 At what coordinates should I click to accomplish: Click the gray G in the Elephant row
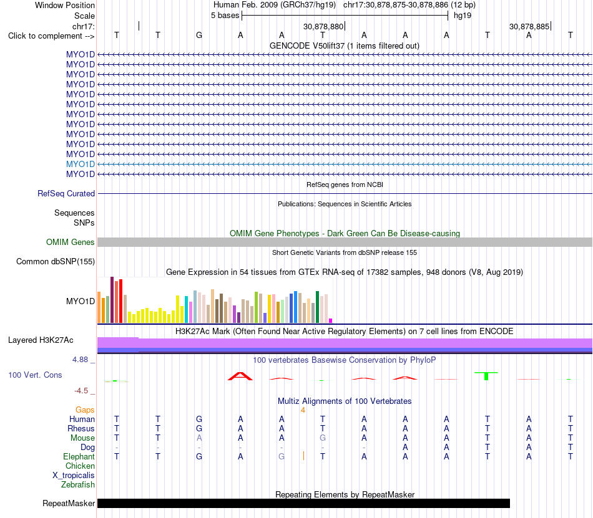pyautogui.click(x=282, y=456)
